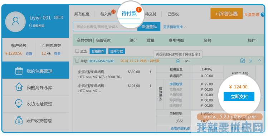Open order number DD12345678910 link
268x136 pixels.
101,61
